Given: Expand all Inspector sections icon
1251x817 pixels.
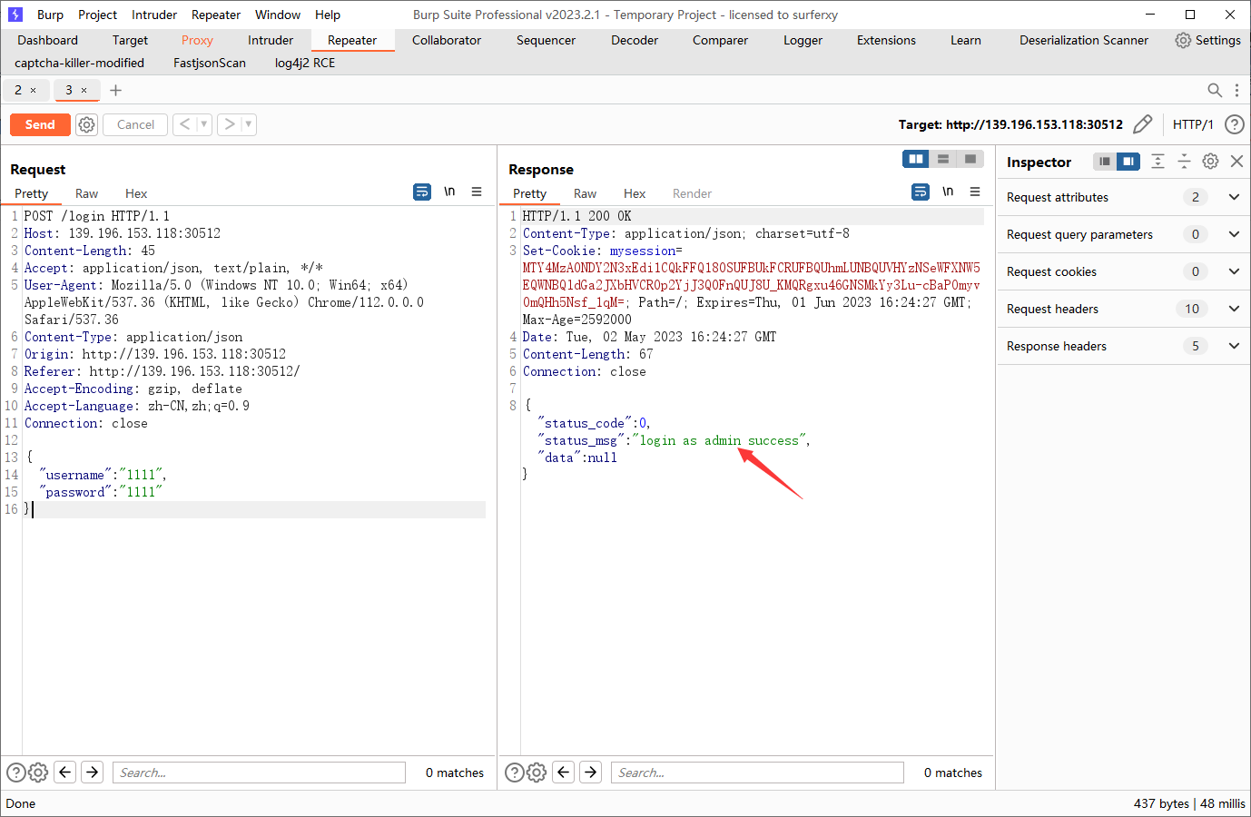Looking at the screenshot, I should click(x=1157, y=162).
